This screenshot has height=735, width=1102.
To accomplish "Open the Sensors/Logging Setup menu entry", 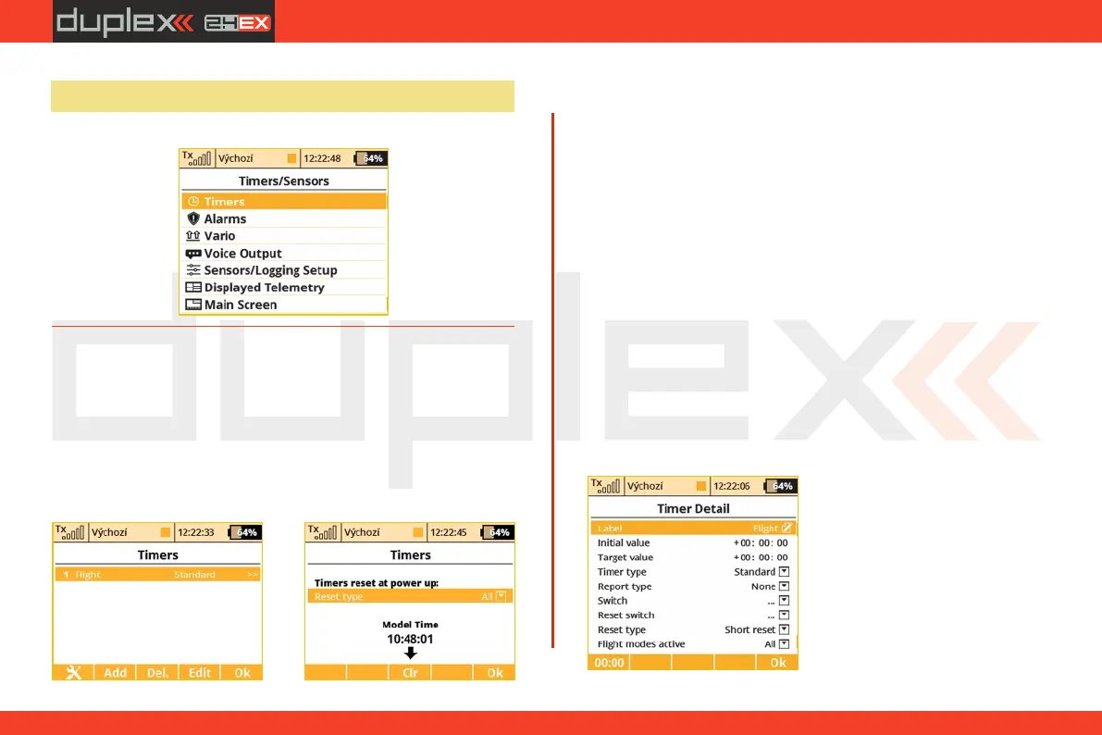I will pyautogui.click(x=284, y=270).
